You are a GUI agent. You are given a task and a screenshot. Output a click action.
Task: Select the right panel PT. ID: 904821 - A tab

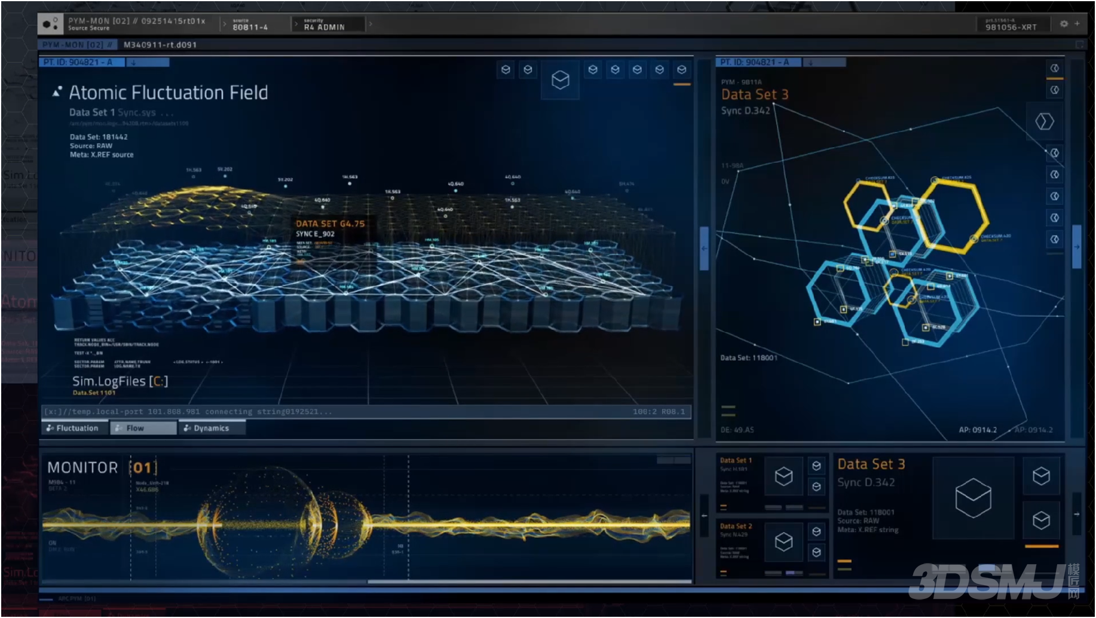pos(760,62)
